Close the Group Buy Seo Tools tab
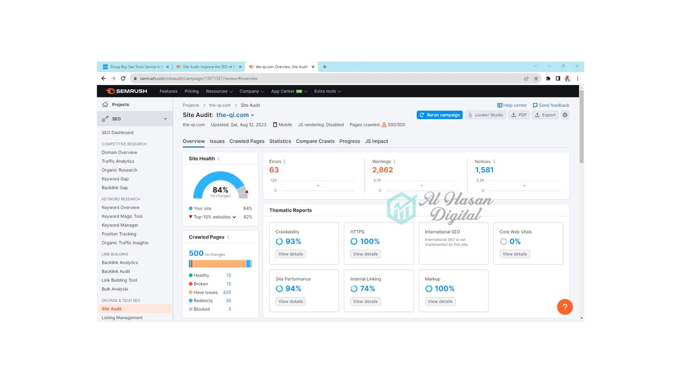Viewport: 681px width, 383px height. [167, 67]
